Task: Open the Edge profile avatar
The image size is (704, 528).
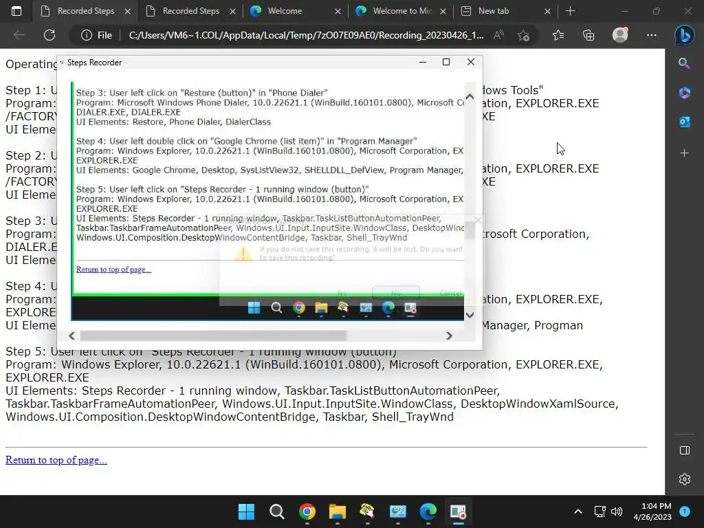Action: pyautogui.click(x=620, y=34)
